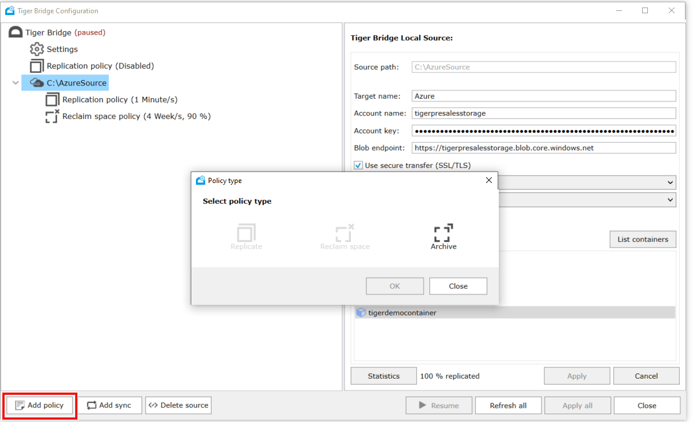Click the disabled Replication policy icon
This screenshot has height=422, width=693.
click(x=36, y=66)
